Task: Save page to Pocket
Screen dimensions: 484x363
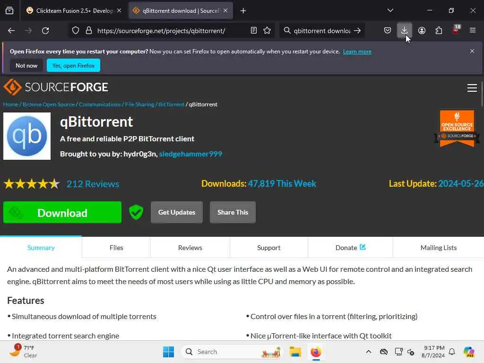Action: [388, 31]
